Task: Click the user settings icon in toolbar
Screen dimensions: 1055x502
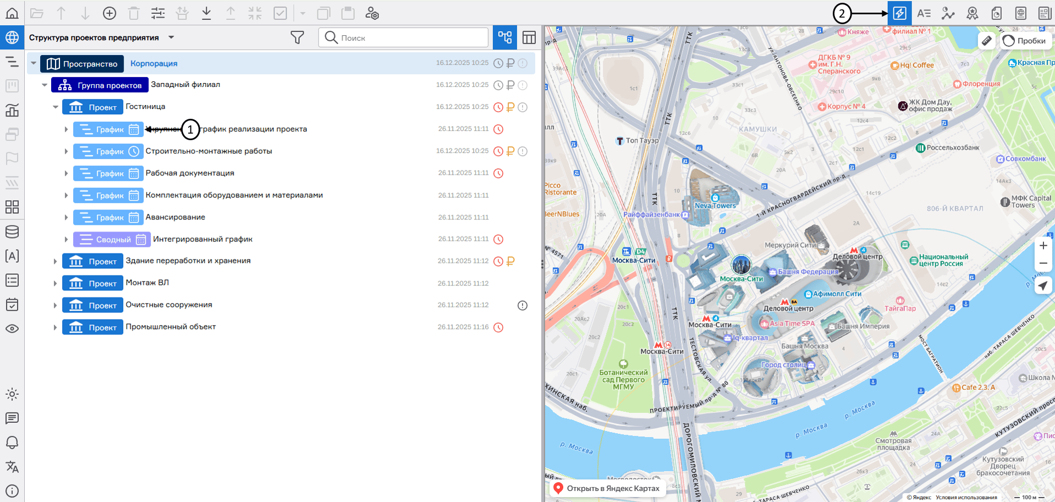Action: (372, 13)
